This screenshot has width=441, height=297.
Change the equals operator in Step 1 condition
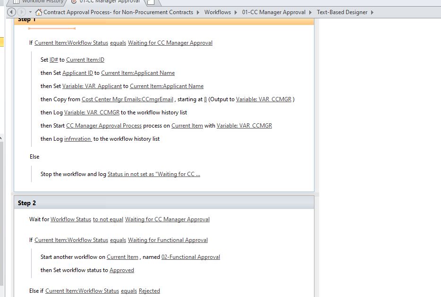pos(118,43)
